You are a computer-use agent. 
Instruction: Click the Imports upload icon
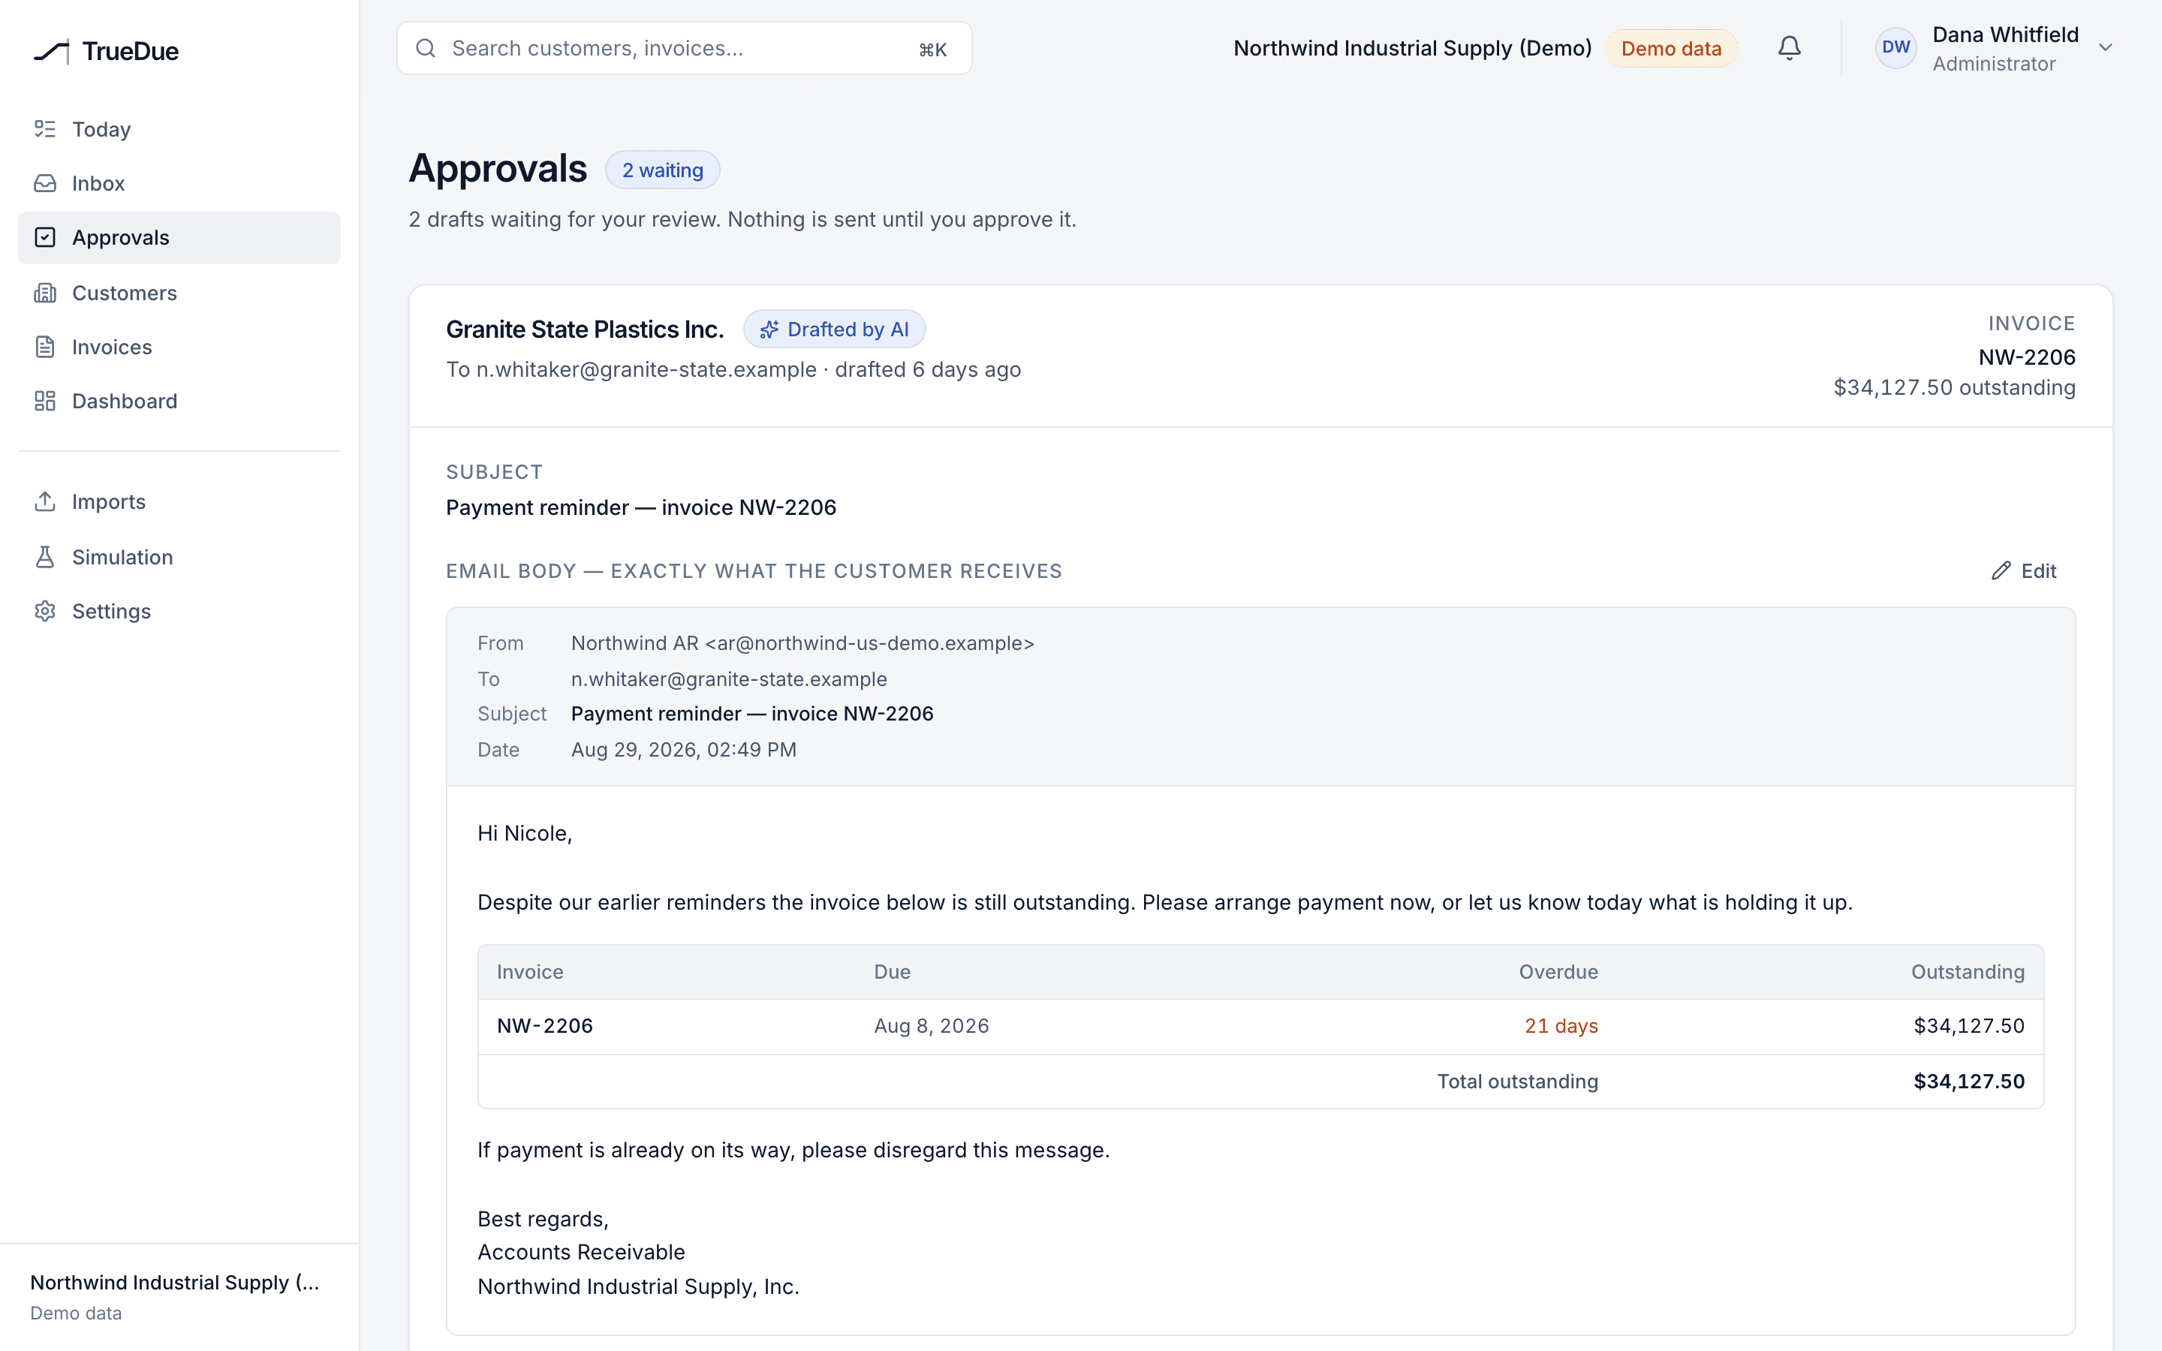45,501
